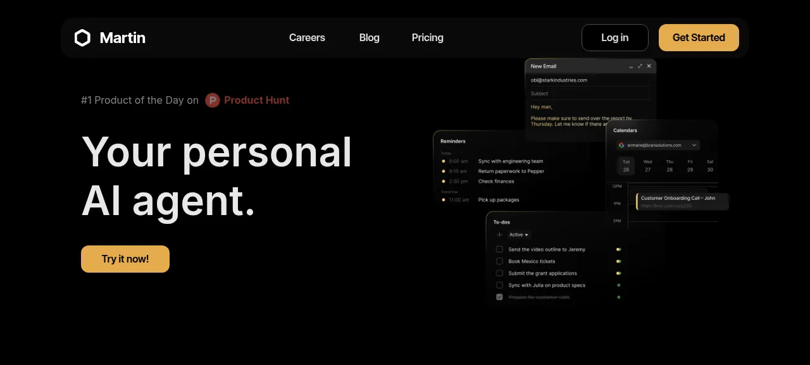Screen dimensions: 810x365
Task: Click the Product Hunt logo icon
Action: pyautogui.click(x=213, y=100)
